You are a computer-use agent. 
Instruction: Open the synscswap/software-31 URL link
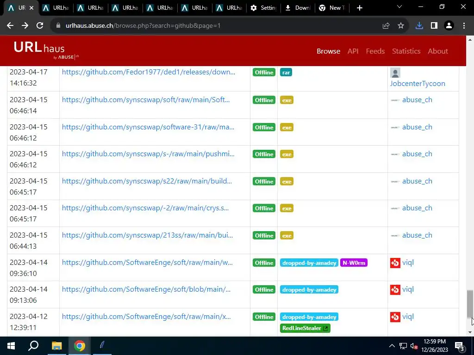point(148,127)
